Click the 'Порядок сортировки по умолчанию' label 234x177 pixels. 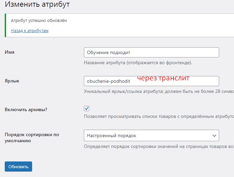click(x=32, y=137)
